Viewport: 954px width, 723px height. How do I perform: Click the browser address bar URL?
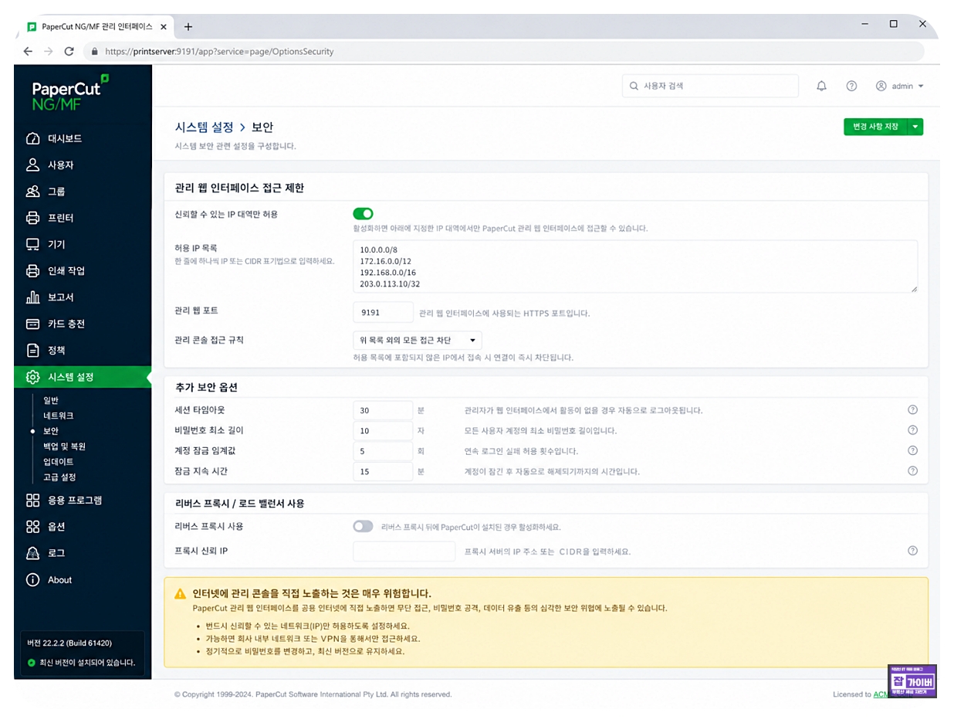(219, 52)
